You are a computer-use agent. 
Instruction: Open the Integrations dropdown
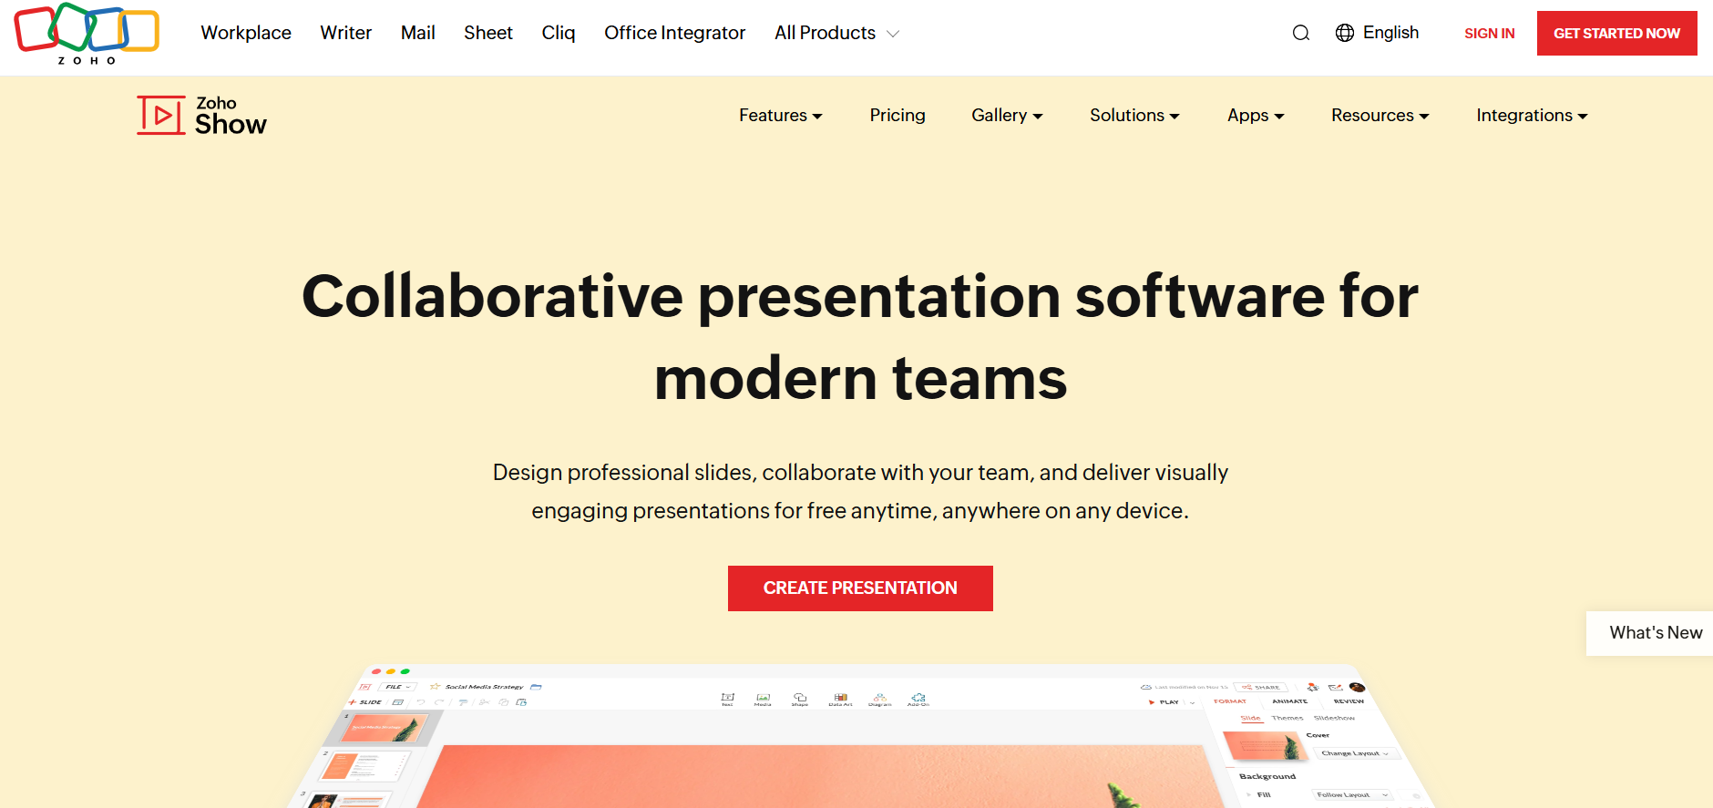point(1532,116)
